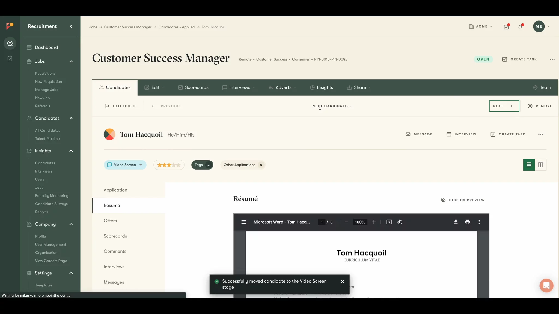The height and width of the screenshot is (314, 559).
Task: Set the candidate star rating
Action: (169, 165)
